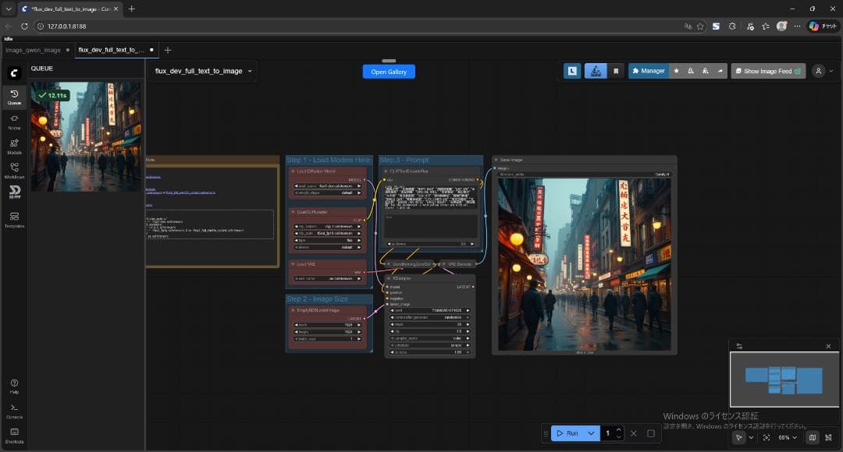Click the Open Gallery button
Image resolution: width=843 pixels, height=452 pixels.
coord(389,71)
